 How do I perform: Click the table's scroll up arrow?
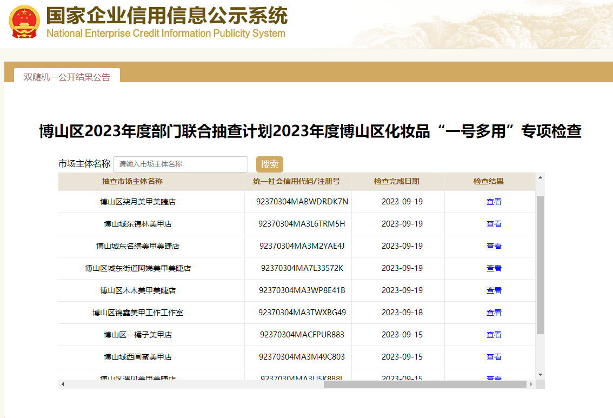click(x=540, y=177)
